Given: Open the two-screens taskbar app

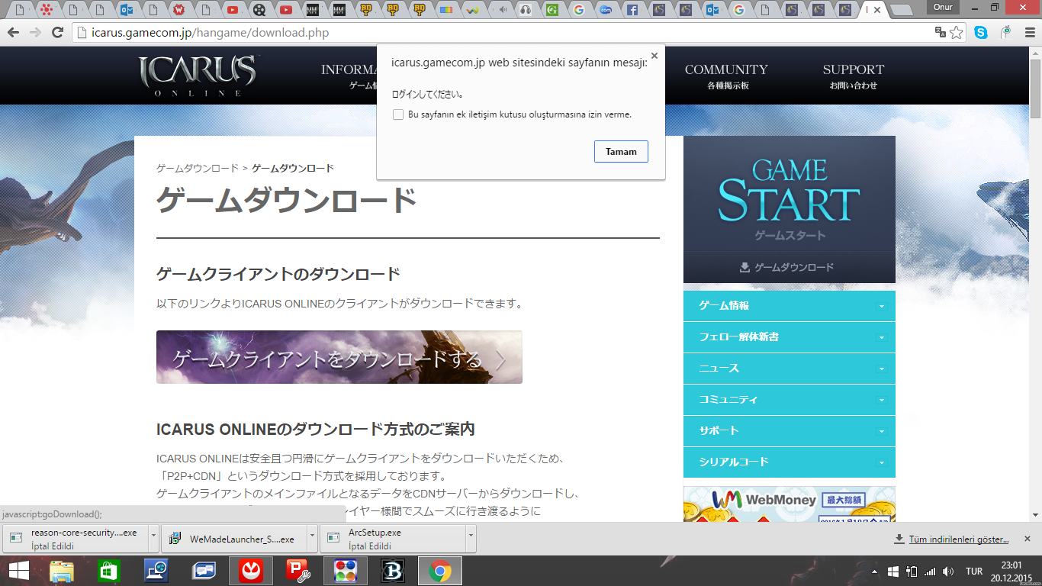Looking at the screenshot, I should (x=204, y=571).
